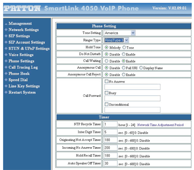View the Call Tracing Log

pyautogui.click(x=23, y=67)
